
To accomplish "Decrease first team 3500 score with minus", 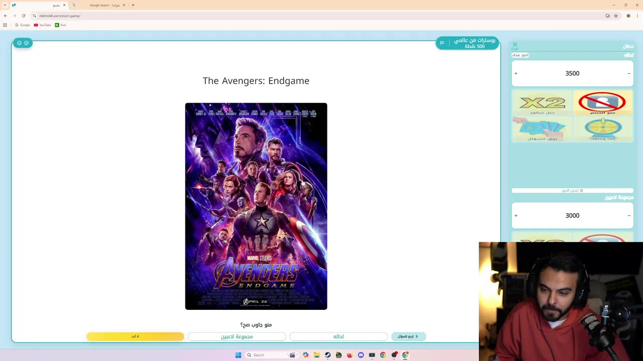I will [629, 74].
